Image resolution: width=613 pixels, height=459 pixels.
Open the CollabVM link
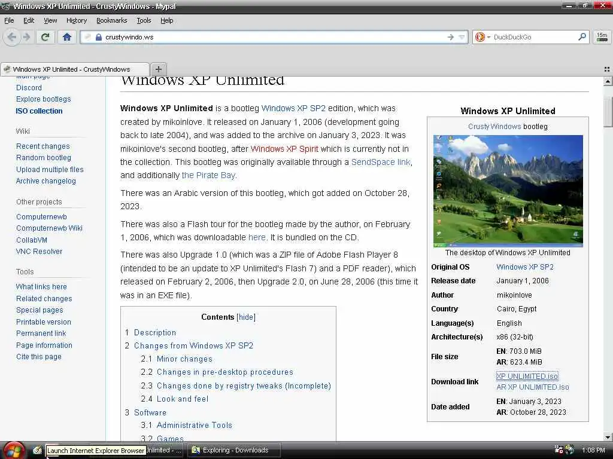(x=32, y=240)
